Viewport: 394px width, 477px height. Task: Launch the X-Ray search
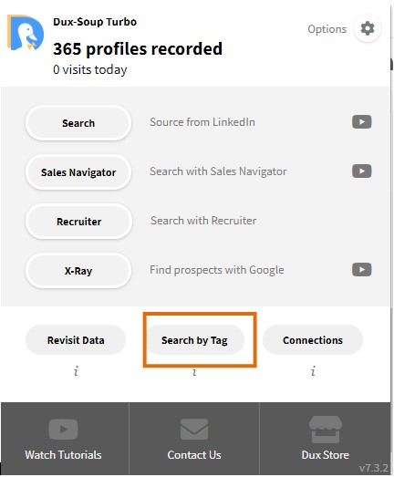point(78,271)
